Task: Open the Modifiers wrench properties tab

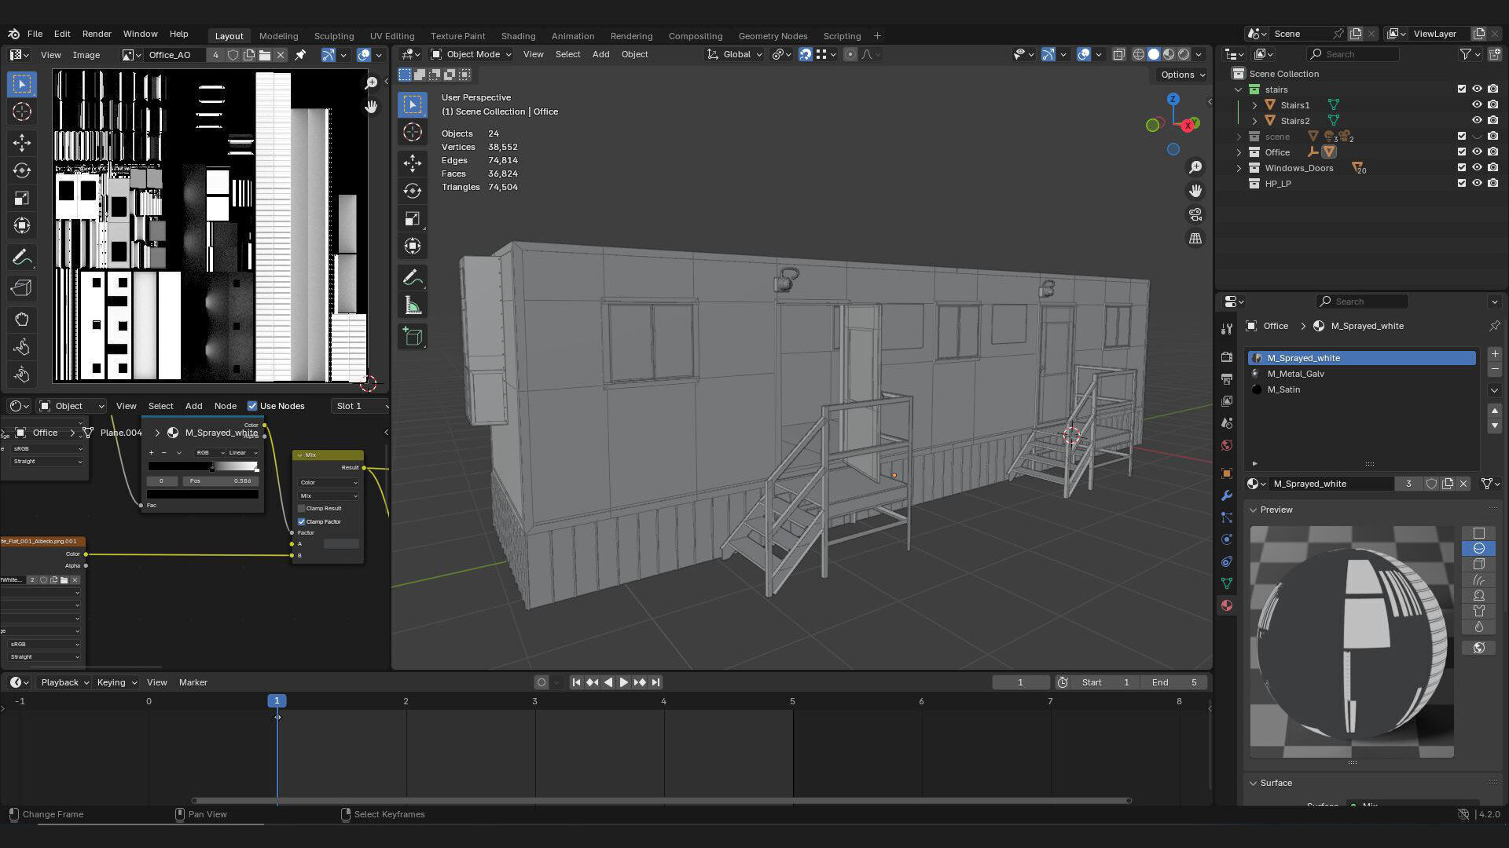Action: [x=1226, y=495]
